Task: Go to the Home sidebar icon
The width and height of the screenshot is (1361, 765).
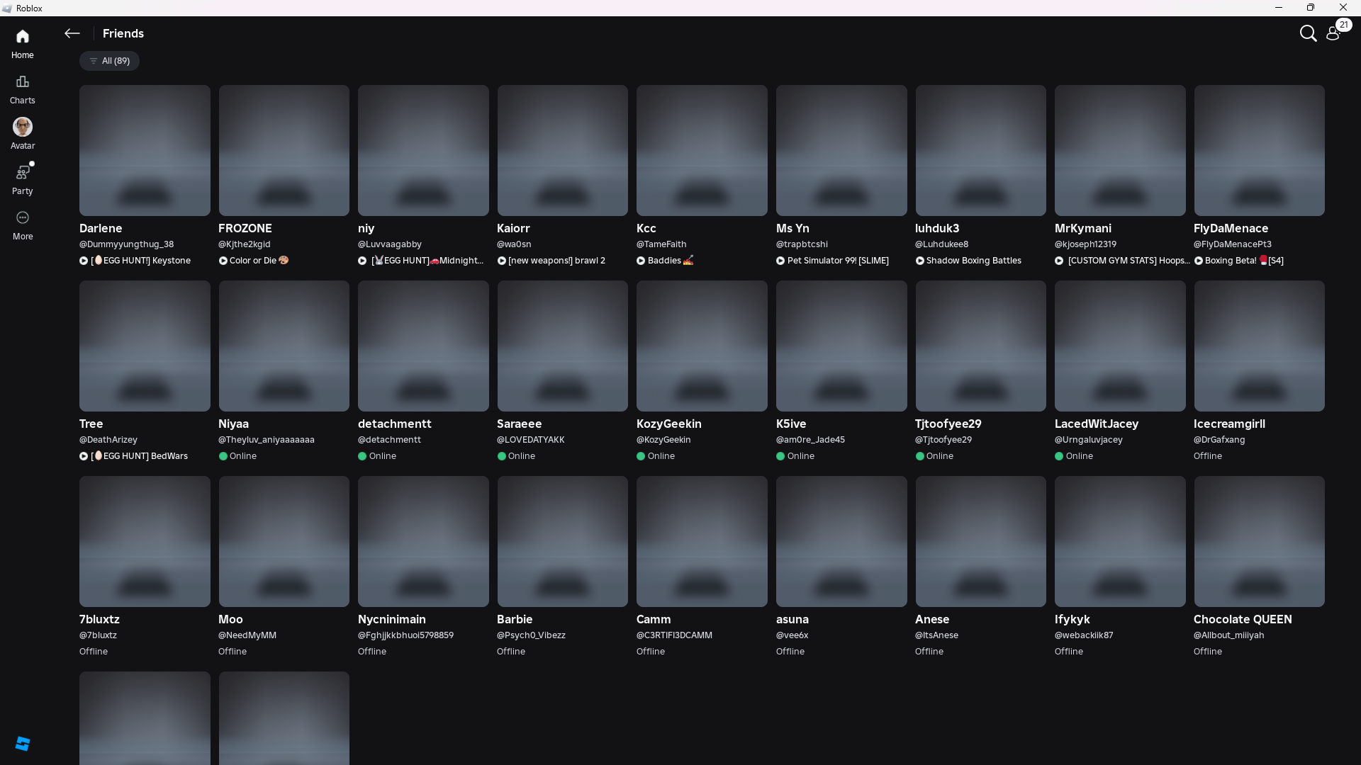Action: click(22, 37)
